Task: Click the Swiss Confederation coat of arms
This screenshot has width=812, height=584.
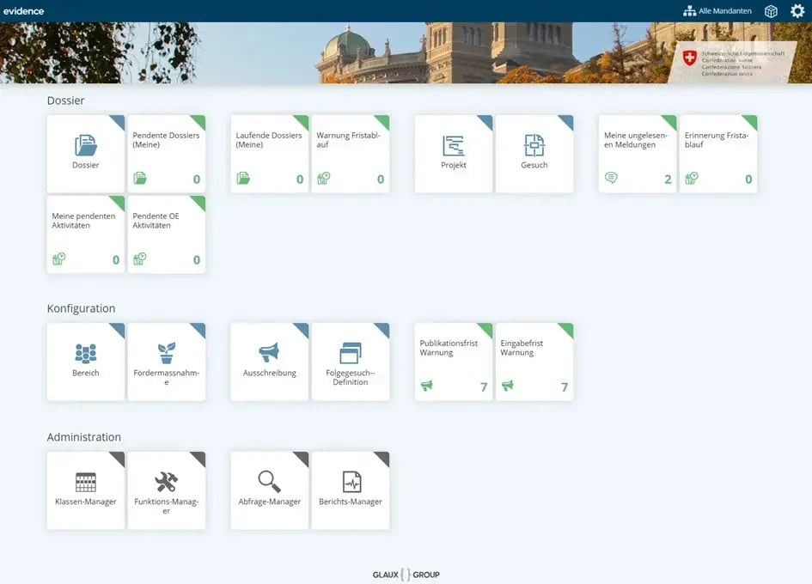Action: (689, 58)
